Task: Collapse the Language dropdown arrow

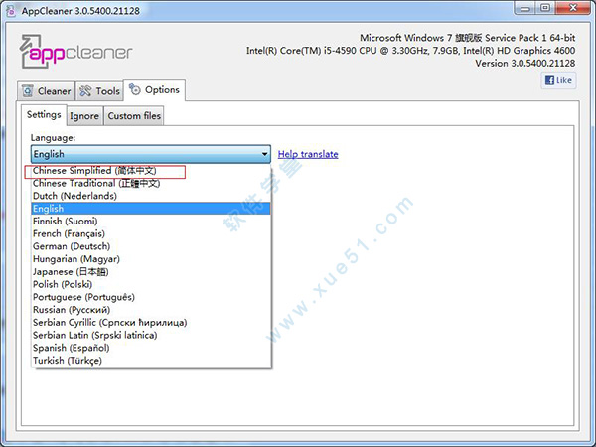Action: click(x=264, y=154)
